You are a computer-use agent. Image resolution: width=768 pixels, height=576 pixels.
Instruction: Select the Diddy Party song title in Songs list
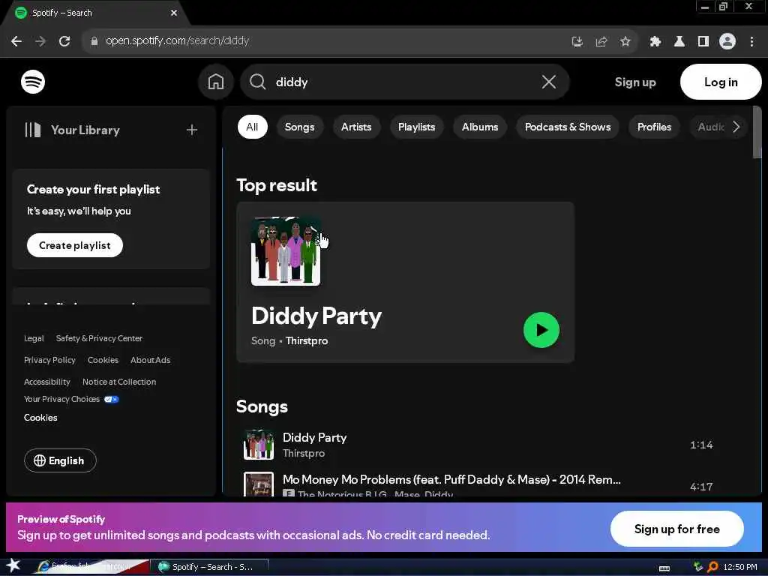pyautogui.click(x=314, y=437)
